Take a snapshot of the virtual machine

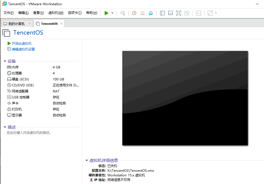point(134,13)
